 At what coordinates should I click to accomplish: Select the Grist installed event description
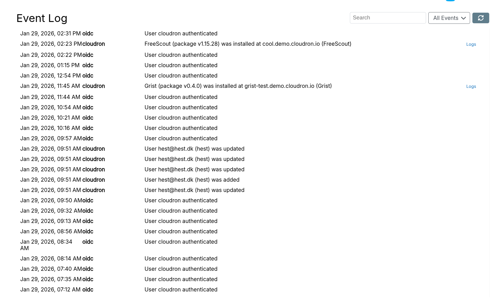[238, 86]
